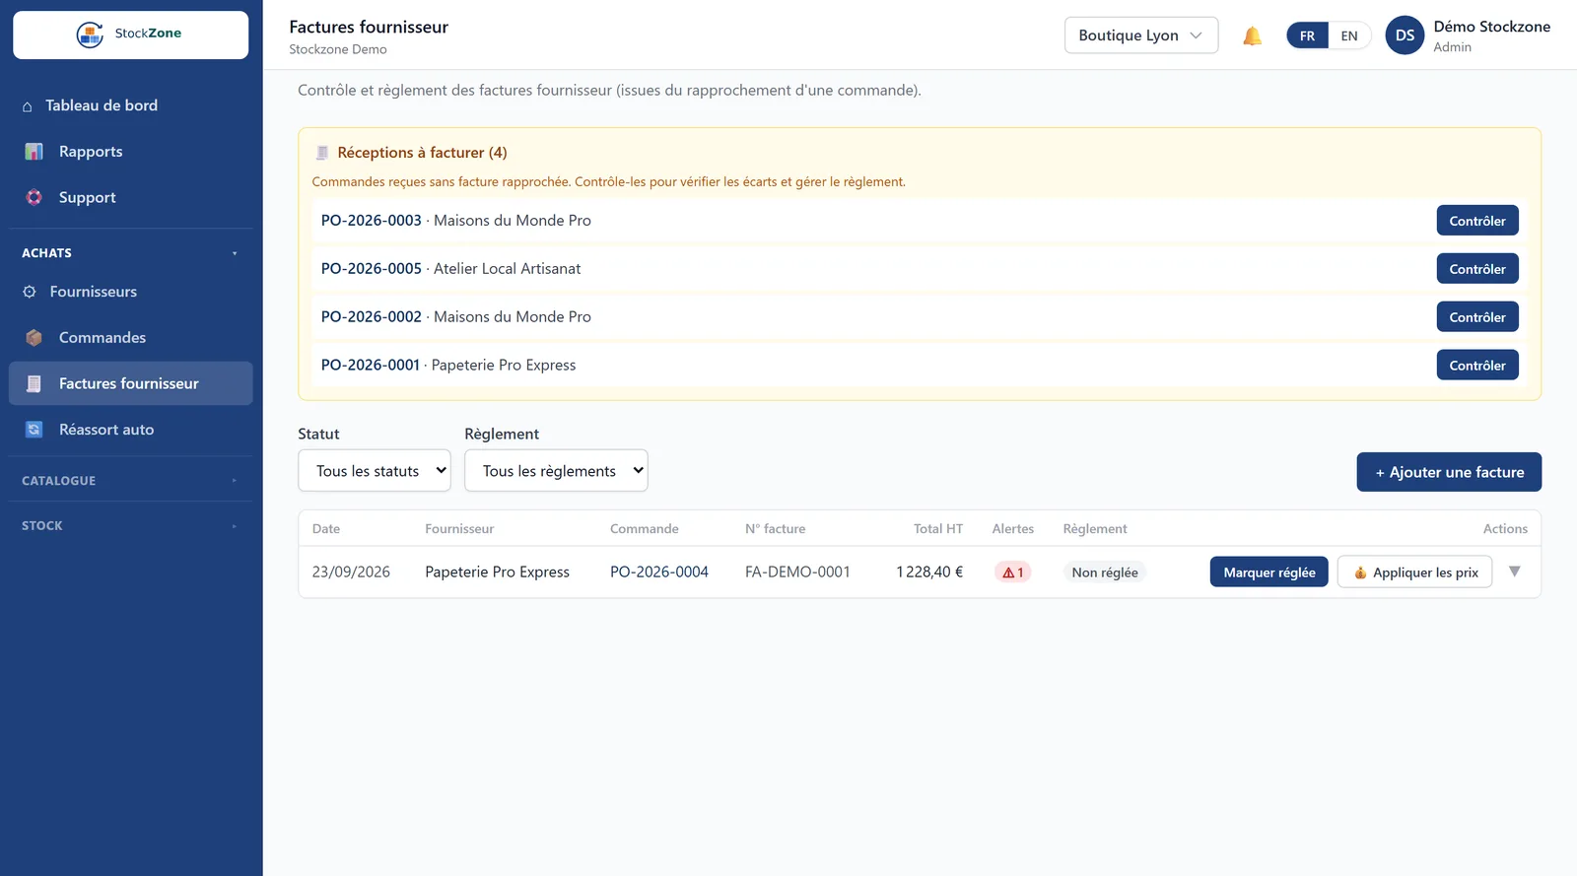Go to Tableau de bord
Screen dimensions: 1577x876
(130, 105)
